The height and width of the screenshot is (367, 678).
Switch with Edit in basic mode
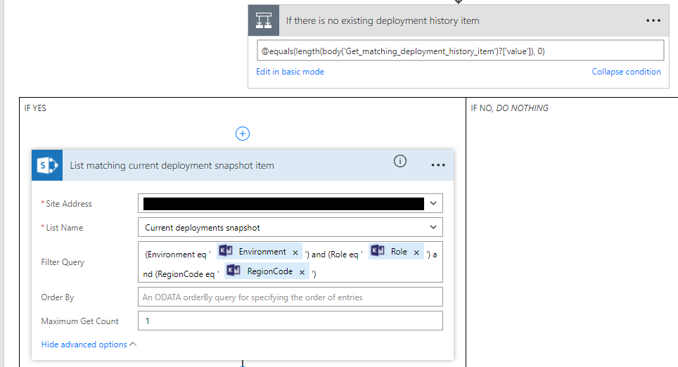[x=290, y=72]
